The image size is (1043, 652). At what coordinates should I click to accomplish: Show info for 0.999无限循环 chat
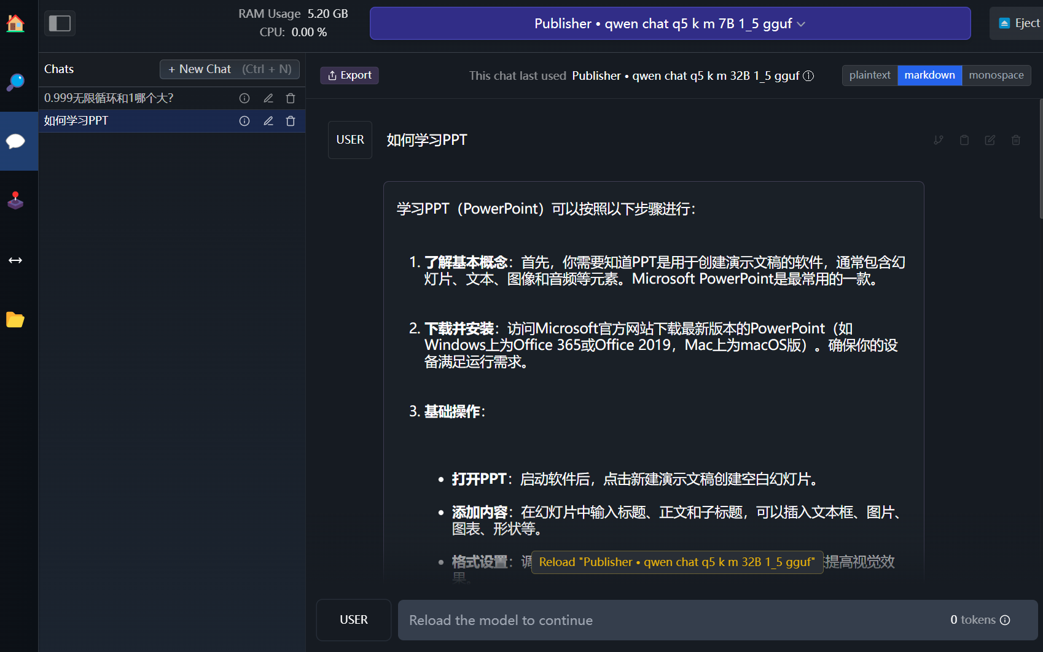tap(244, 98)
